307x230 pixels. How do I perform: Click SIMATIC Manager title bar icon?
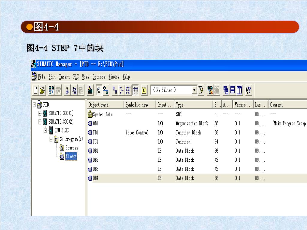(x=34, y=64)
